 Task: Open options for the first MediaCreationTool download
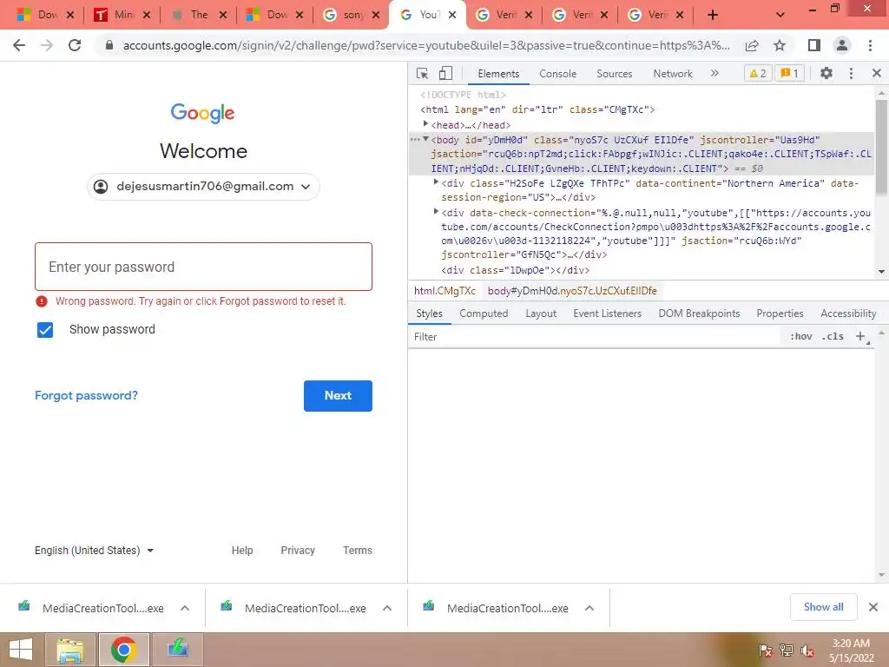(185, 608)
